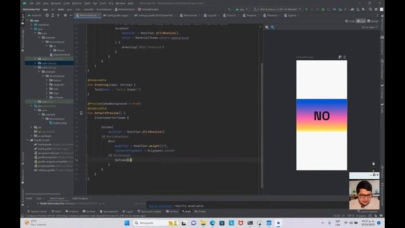Click the Collapse All icon in project panel
The image size is (405, 228).
[58, 15]
